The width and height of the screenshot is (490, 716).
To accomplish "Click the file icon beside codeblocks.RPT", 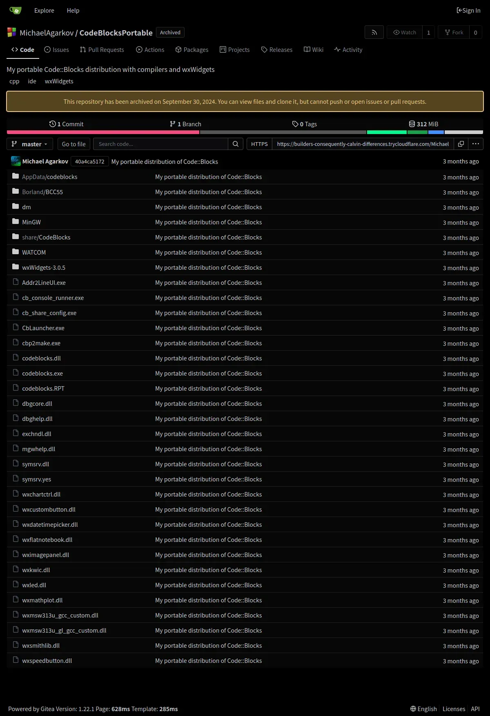I will (x=16, y=388).
